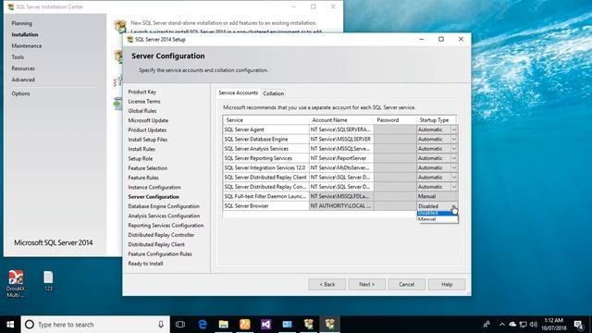The width and height of the screenshot is (592, 333).
Task: Launch Microsoft Edge from the taskbar
Action: click(x=203, y=325)
